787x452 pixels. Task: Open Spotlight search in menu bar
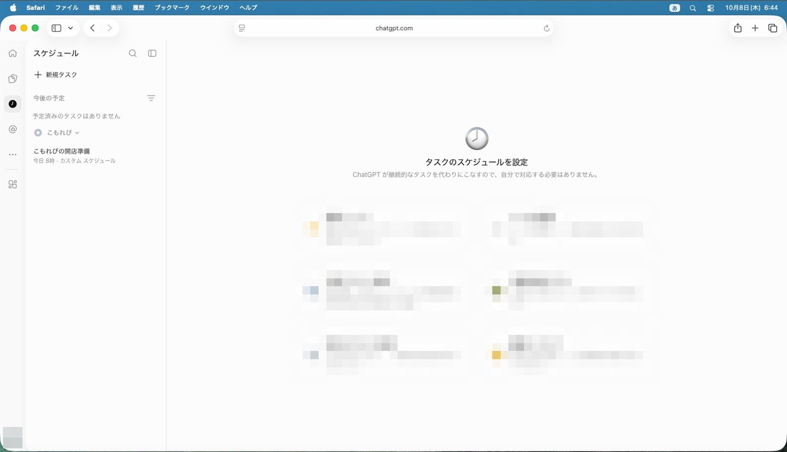coord(693,8)
